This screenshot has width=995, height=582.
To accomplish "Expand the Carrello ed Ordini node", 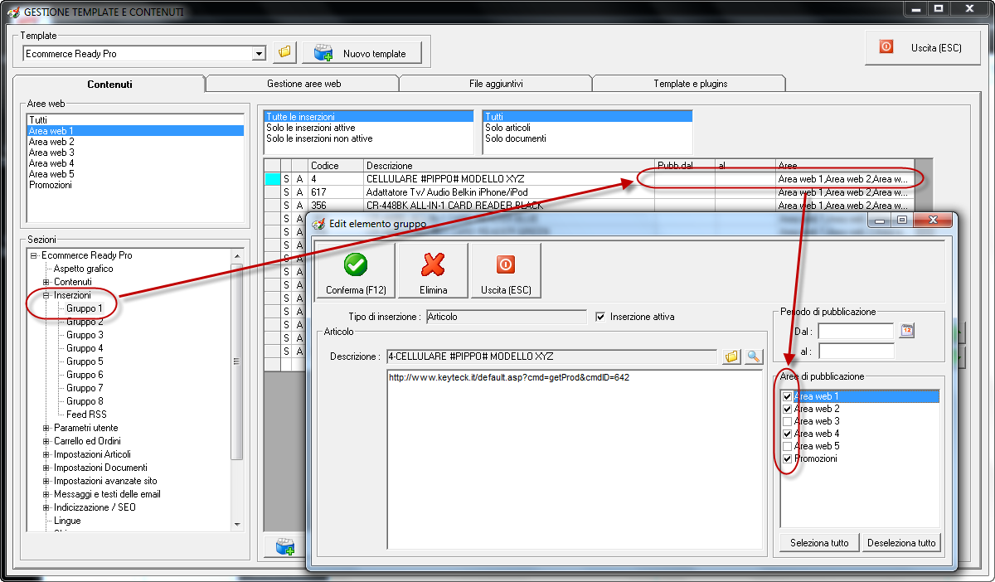I will coord(46,441).
